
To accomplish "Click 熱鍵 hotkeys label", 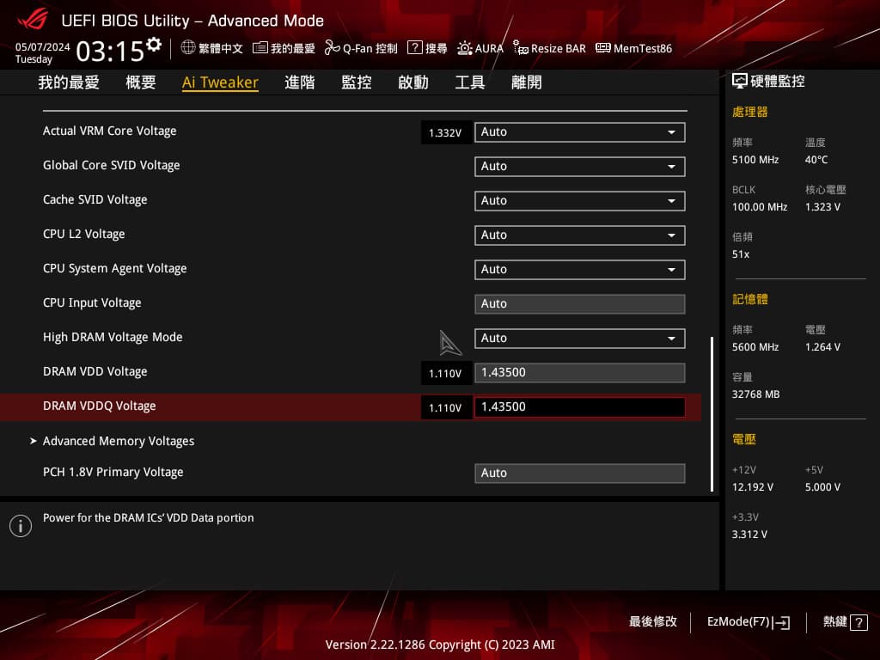I will point(834,622).
